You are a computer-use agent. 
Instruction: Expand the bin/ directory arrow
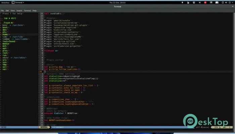tap(1, 25)
